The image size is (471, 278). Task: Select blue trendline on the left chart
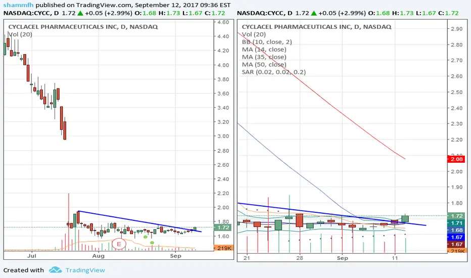point(139,221)
